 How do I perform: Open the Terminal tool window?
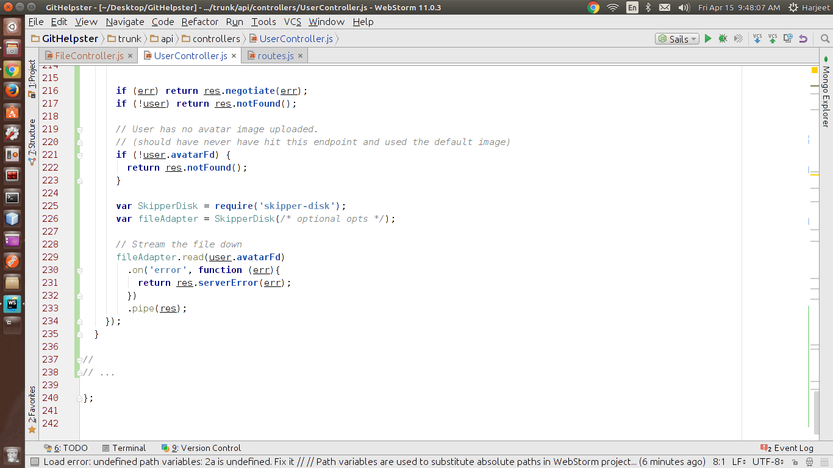(x=124, y=448)
